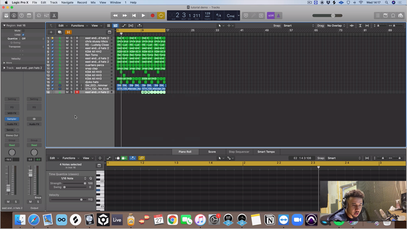Toggle the piano roll Link button
Viewport: 407px width, 229px height.
[142, 158]
